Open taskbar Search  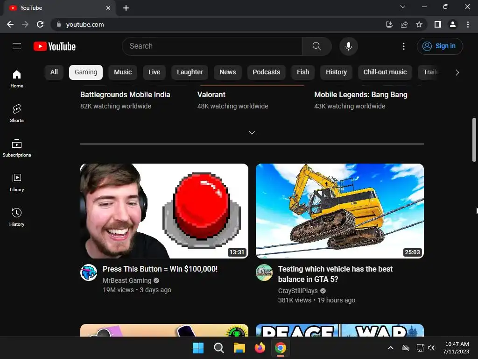(x=218, y=348)
